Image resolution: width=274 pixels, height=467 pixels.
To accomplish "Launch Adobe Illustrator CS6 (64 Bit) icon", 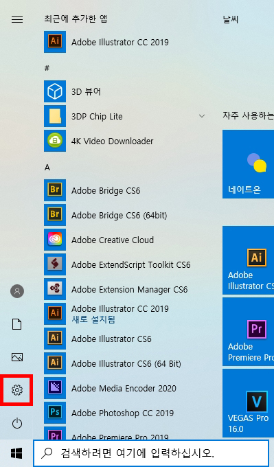I will 55,363.
